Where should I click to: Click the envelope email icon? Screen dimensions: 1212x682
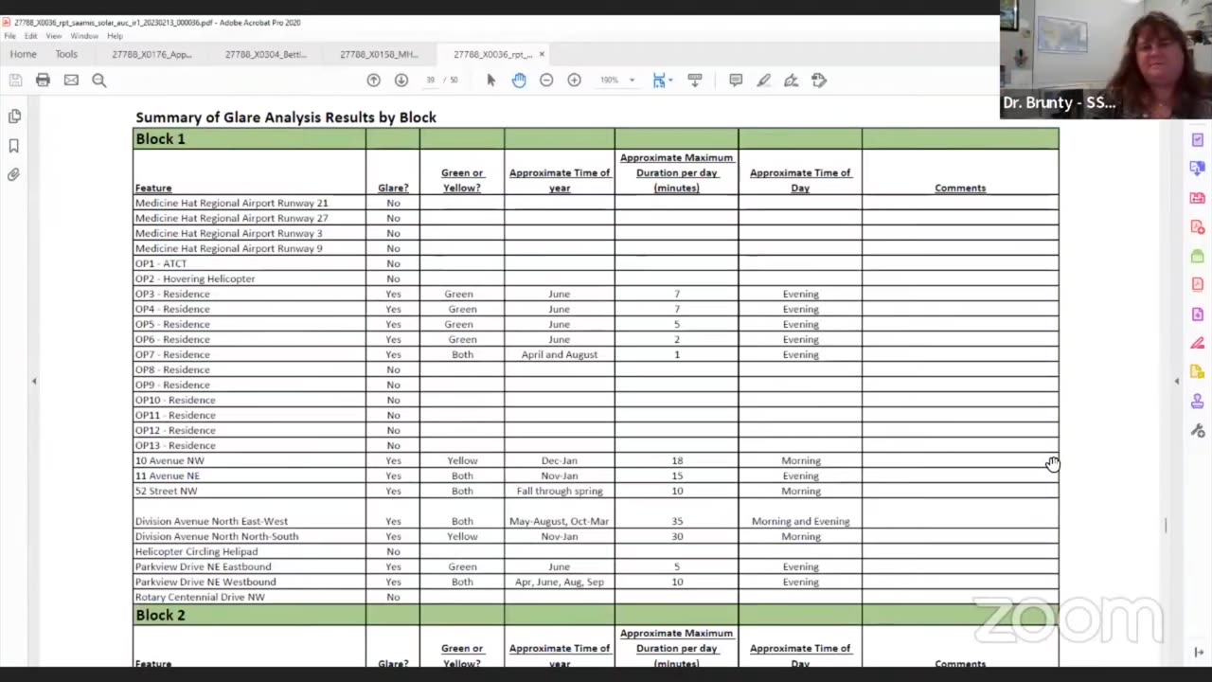coord(71,81)
